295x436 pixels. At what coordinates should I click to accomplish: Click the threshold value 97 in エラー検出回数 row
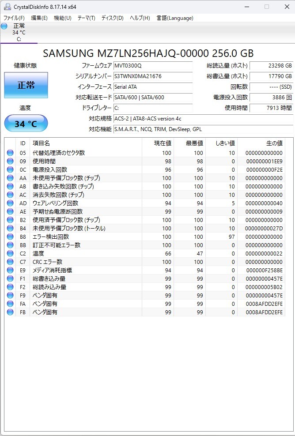point(231,237)
